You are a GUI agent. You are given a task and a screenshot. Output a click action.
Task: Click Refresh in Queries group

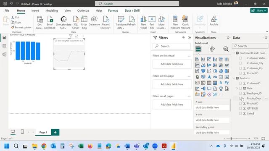coord(132,21)
